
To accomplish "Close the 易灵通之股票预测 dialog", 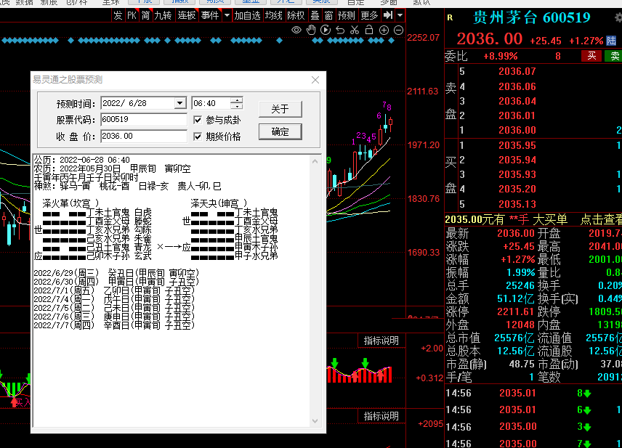I will (315, 80).
